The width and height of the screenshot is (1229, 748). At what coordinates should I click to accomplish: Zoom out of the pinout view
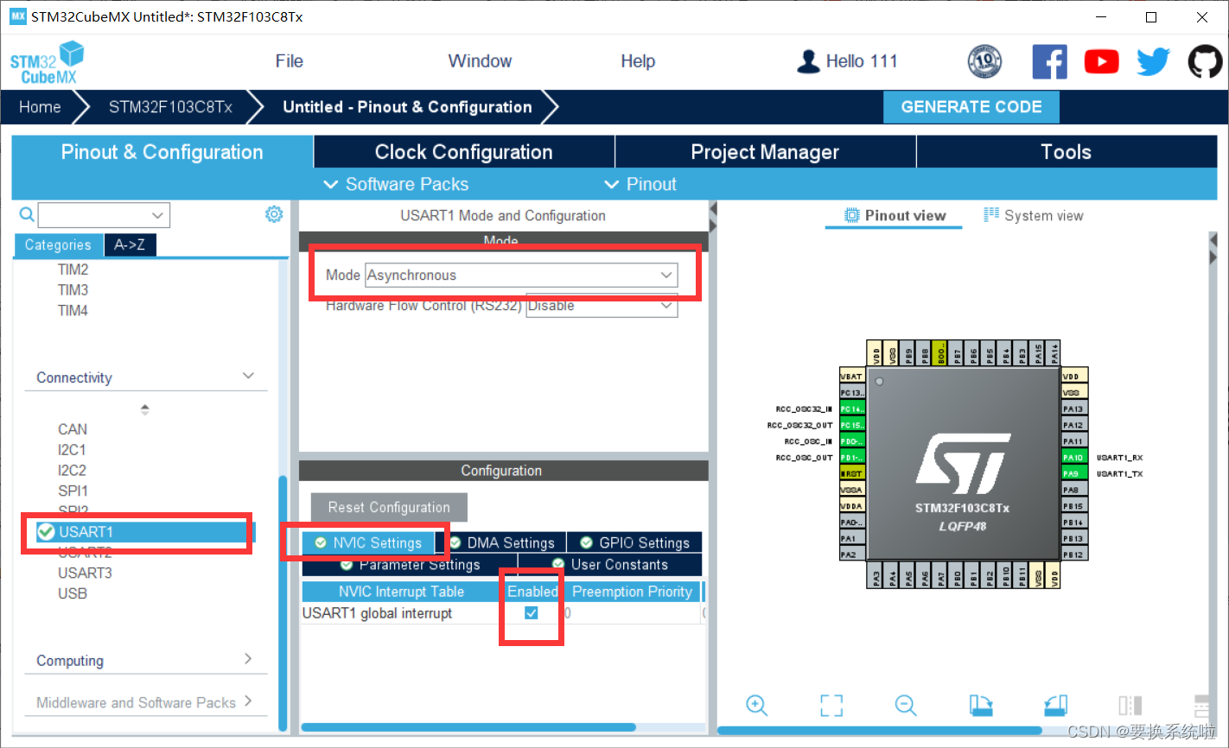[x=906, y=705]
